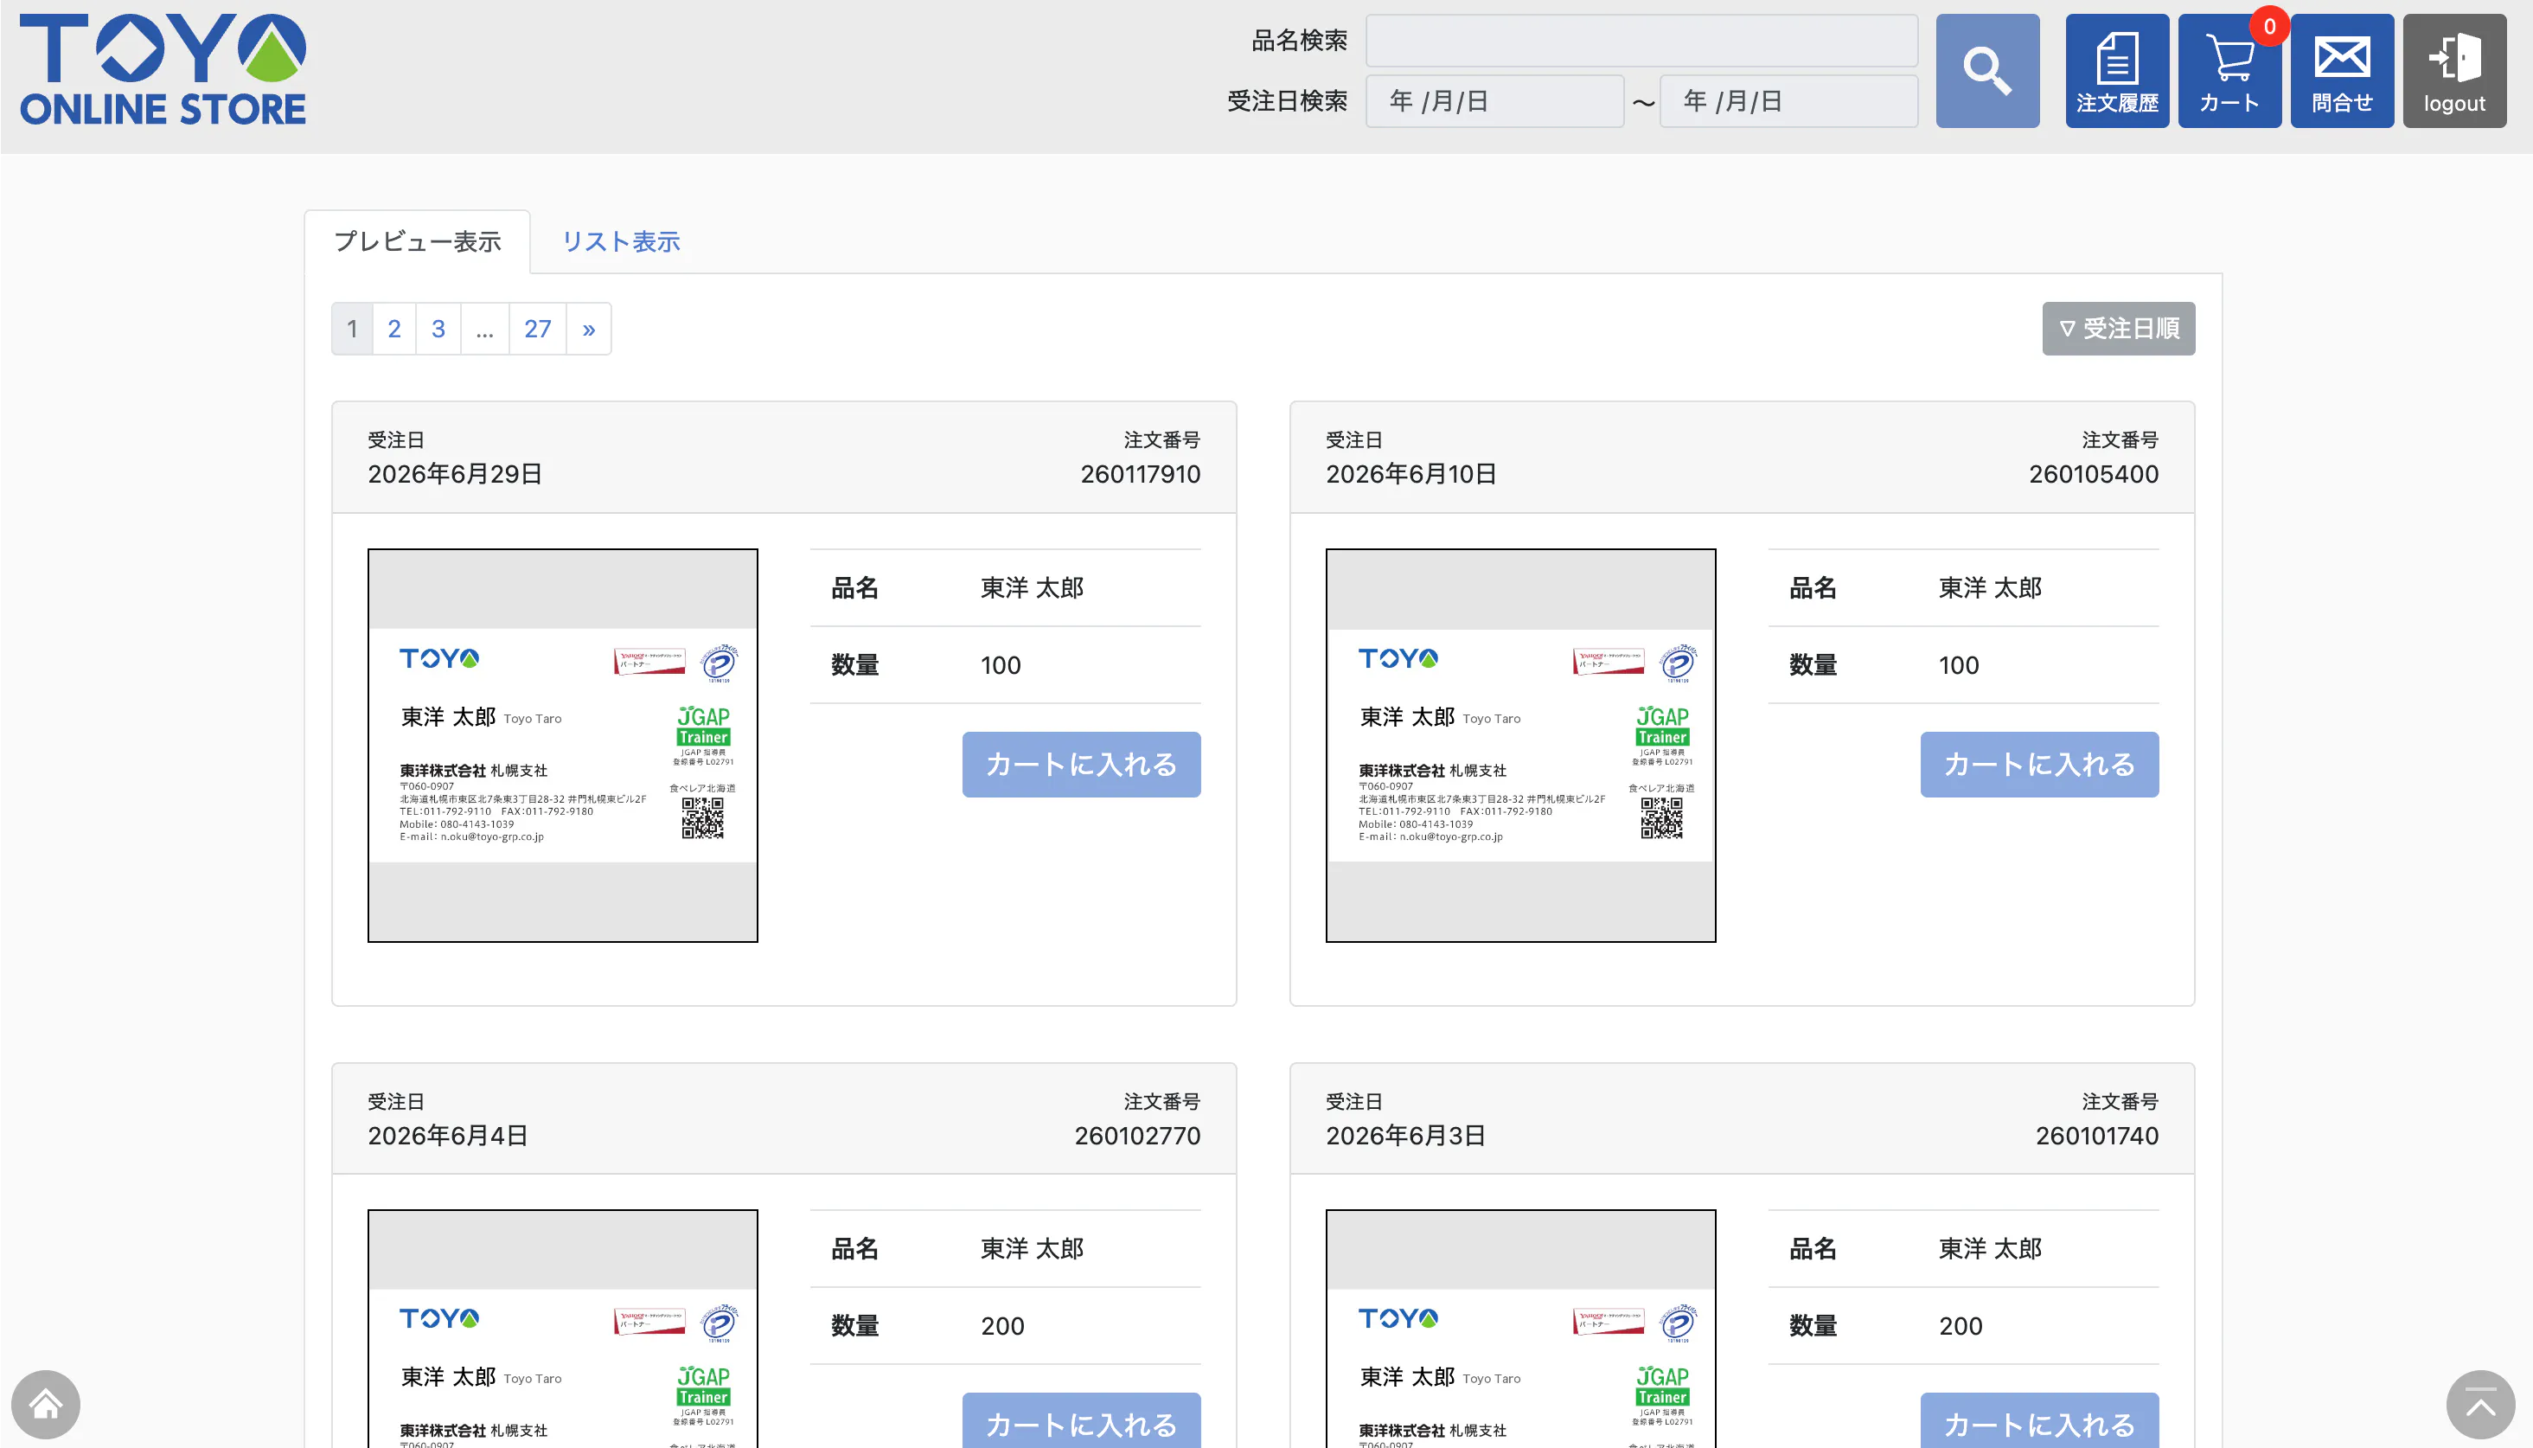Open business card preview for order 260105400
This screenshot has height=1448, width=2533.
click(x=1520, y=745)
